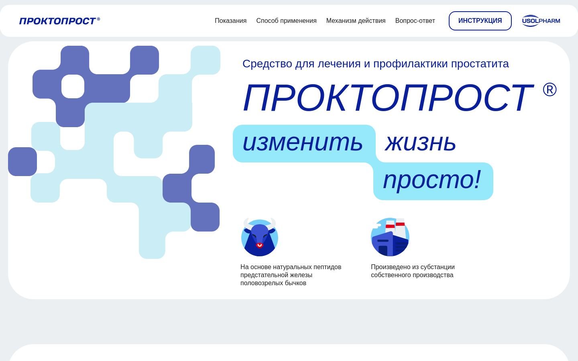Select the Вопрос-ответ nav link

pos(415,21)
